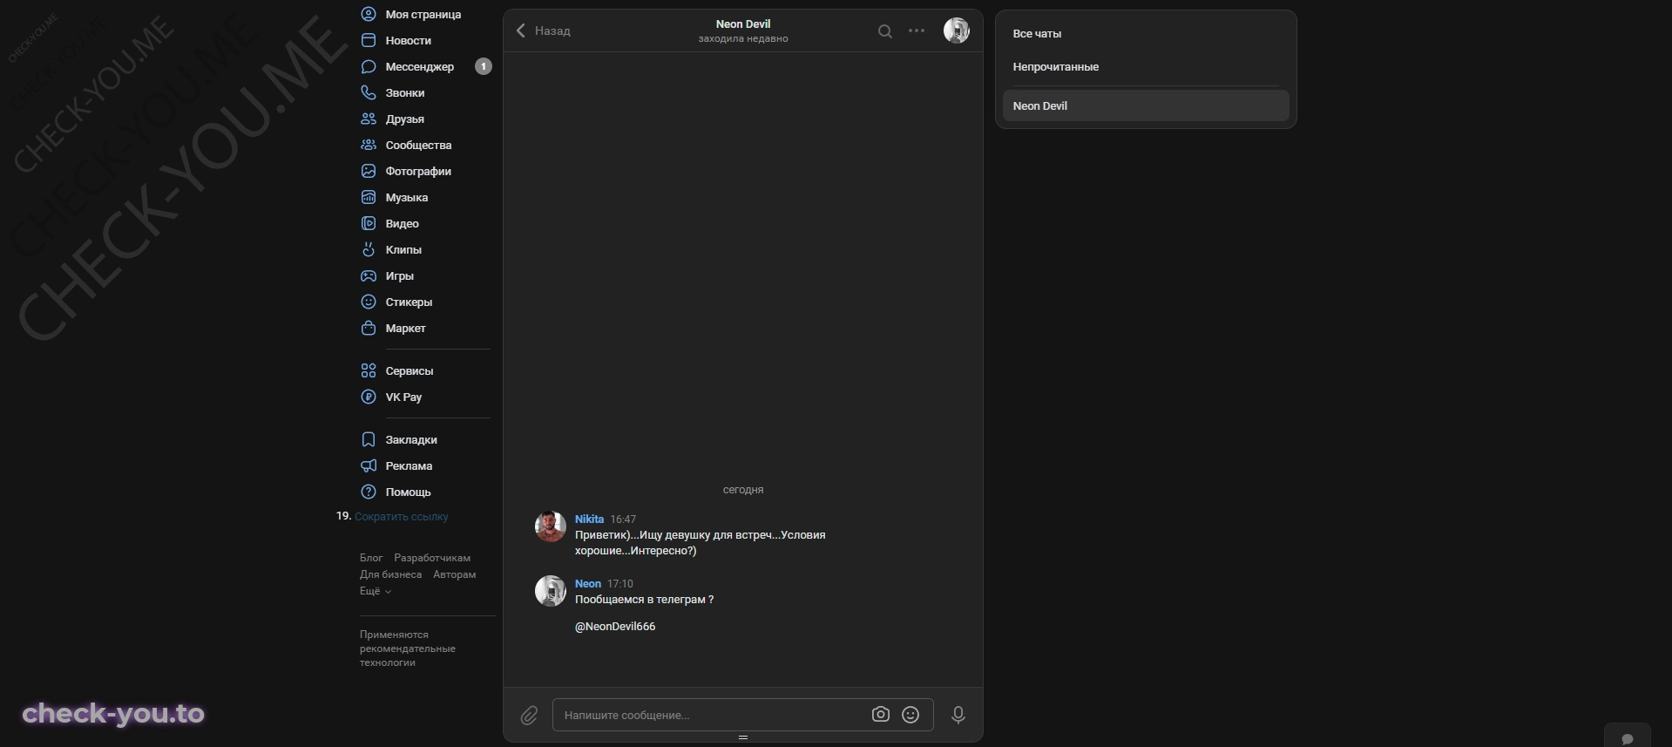Click the Neon sender name in message
Viewport: 1672px width, 747px height.
click(x=588, y=584)
